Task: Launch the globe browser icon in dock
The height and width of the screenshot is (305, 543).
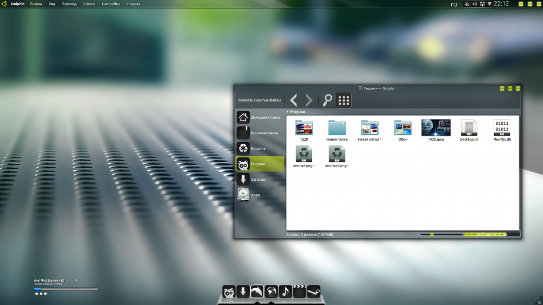Action: tap(271, 291)
